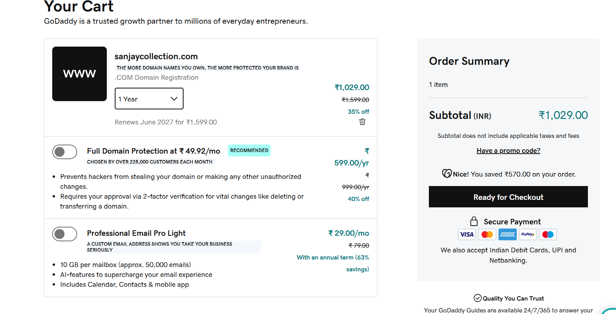The width and height of the screenshot is (616, 314).
Task: Click the AMEX card icon
Action: 508,235
